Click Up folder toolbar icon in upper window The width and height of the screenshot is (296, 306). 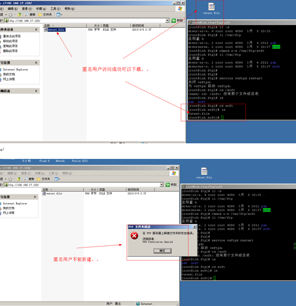pyautogui.click(x=19, y=14)
